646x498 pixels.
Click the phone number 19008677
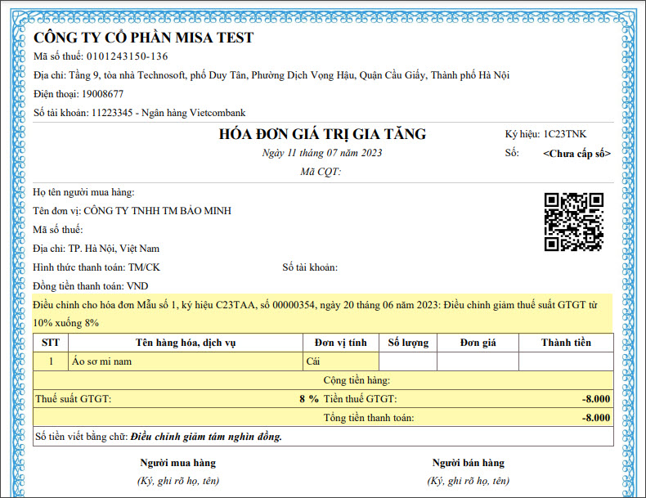click(x=103, y=94)
